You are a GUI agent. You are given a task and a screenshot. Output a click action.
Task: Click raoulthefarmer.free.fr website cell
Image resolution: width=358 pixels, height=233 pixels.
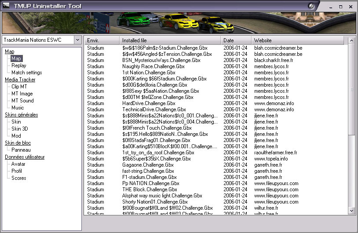tap(276, 153)
